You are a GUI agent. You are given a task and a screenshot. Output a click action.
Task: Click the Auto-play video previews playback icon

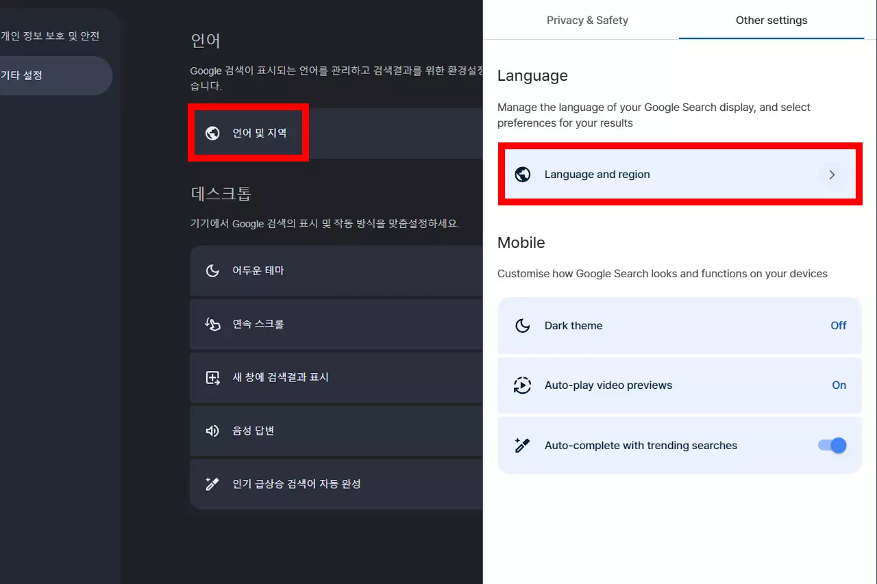tap(522, 385)
